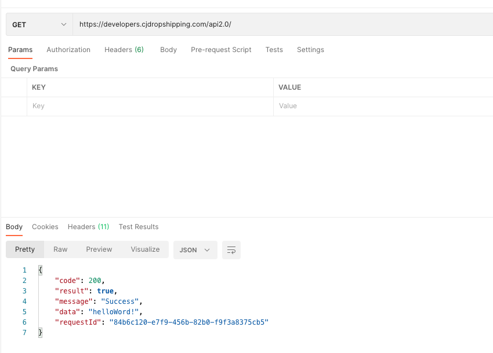Click the request URL field
This screenshot has width=493, height=353.
click(x=278, y=25)
